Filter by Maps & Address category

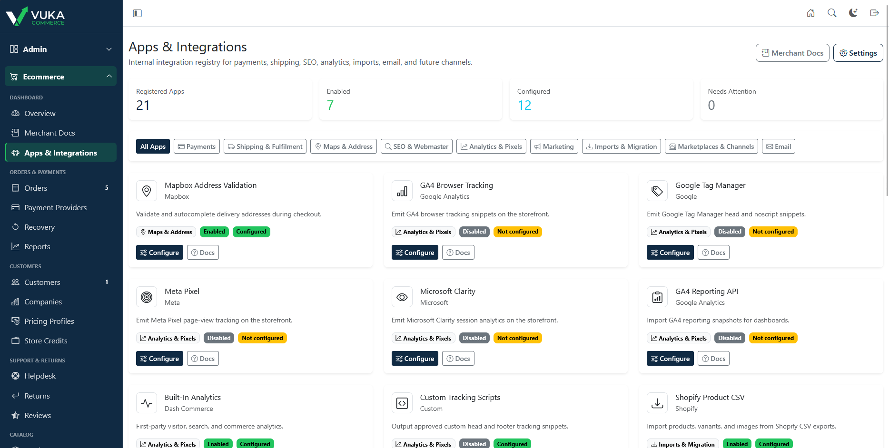coord(344,146)
